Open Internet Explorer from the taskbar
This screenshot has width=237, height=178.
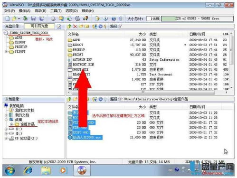28,170
